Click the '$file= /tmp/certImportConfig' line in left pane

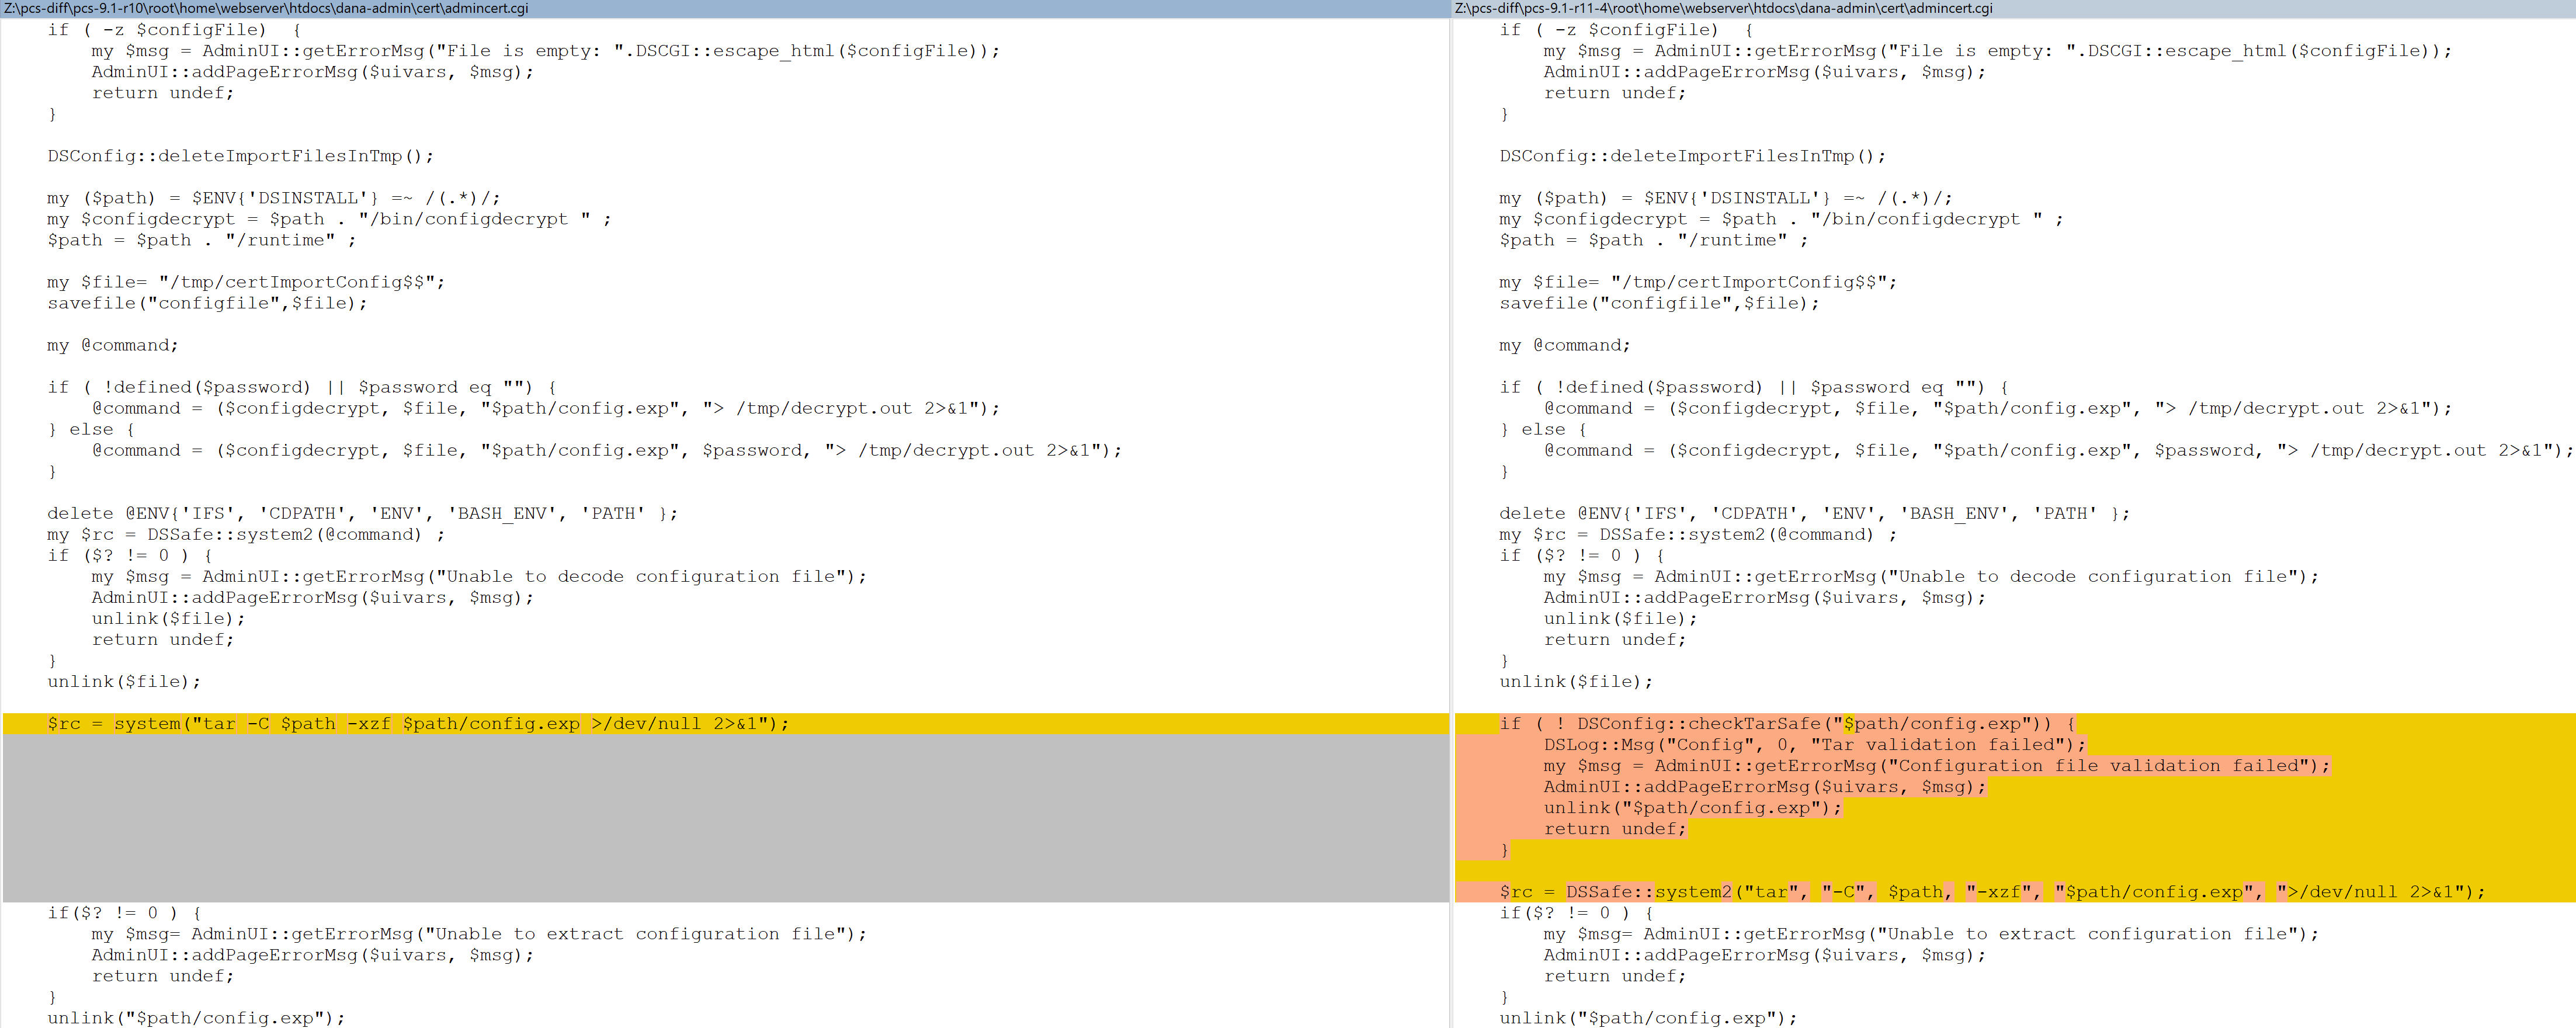point(245,282)
